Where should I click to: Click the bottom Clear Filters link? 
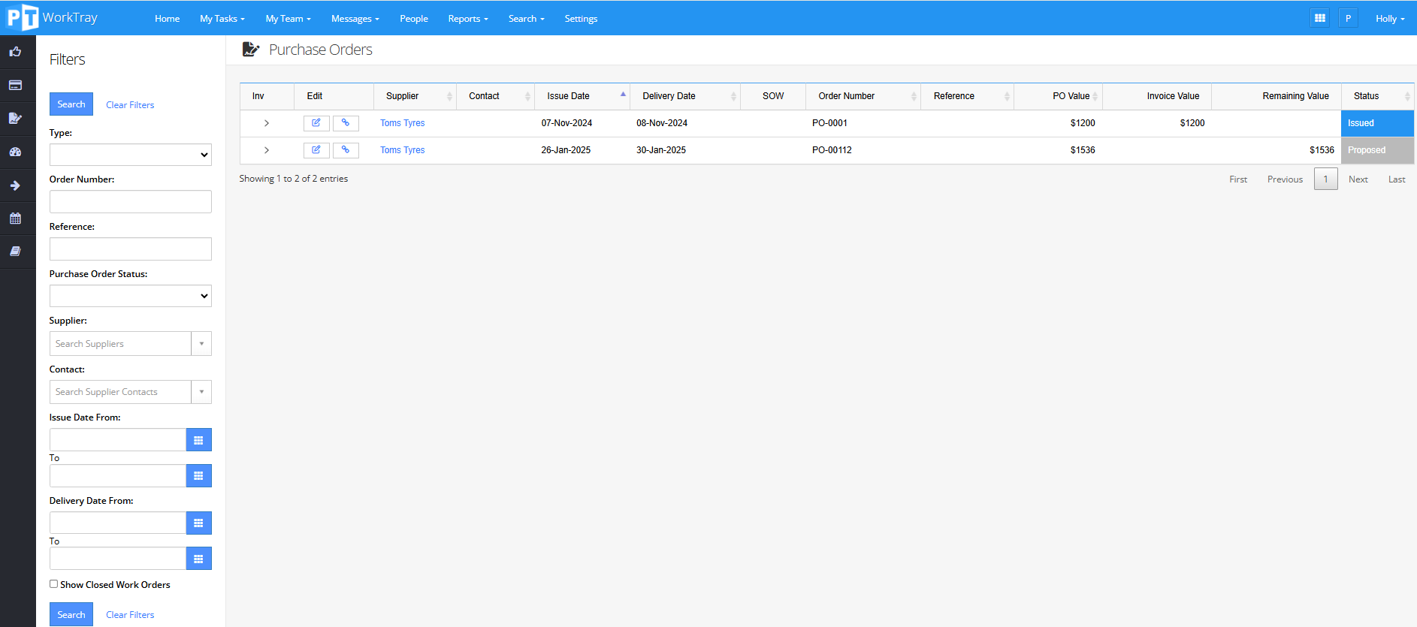pos(130,615)
